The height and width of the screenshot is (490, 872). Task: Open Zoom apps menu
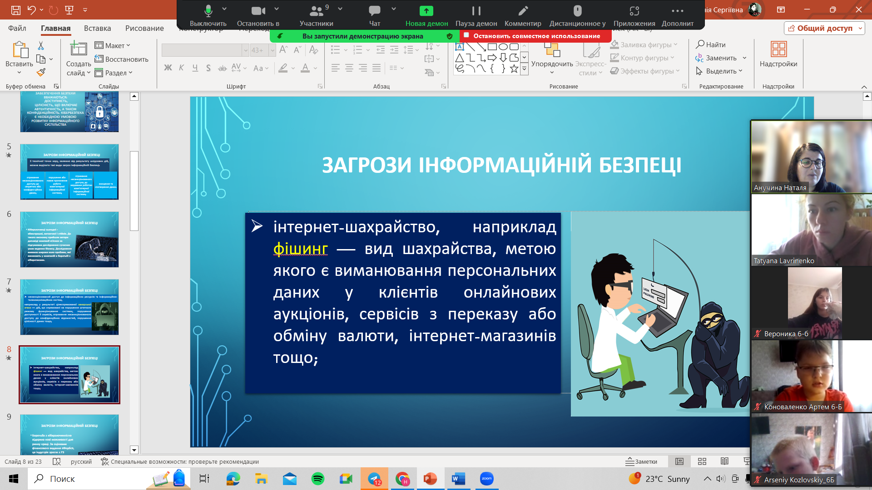(x=634, y=15)
